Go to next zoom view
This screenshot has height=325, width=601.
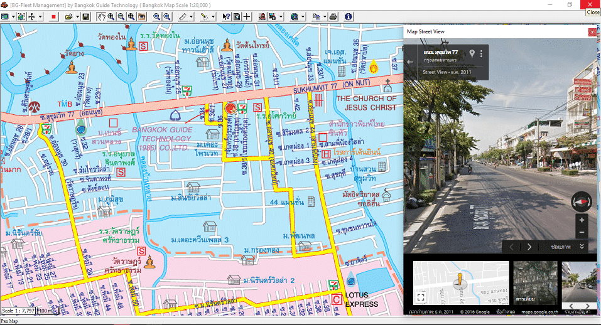tap(166, 16)
